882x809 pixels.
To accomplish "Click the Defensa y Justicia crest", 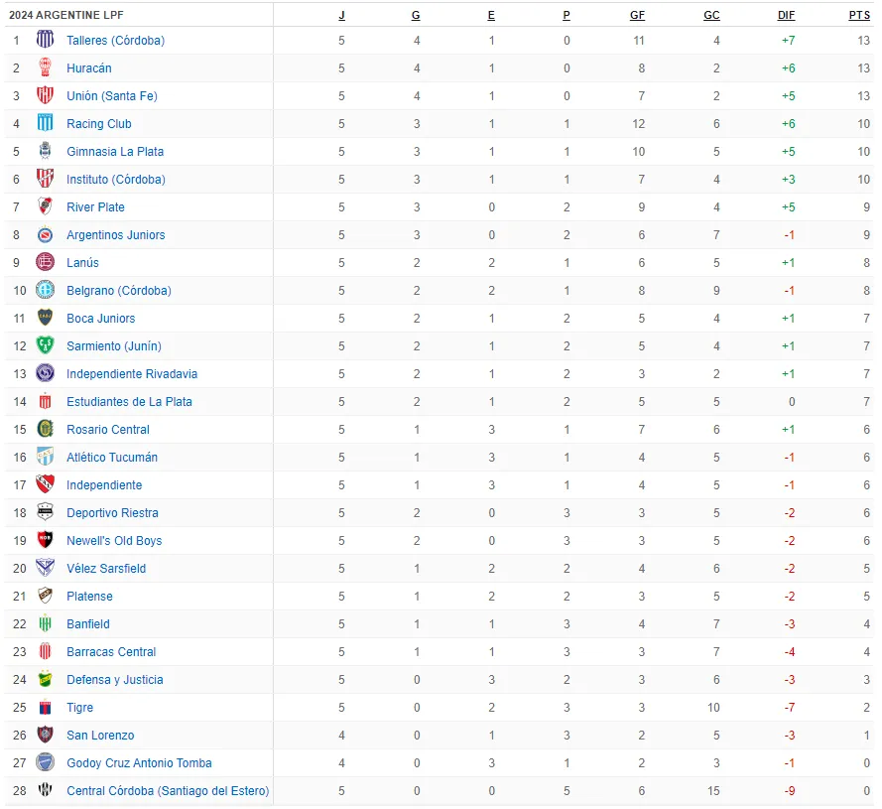I will click(x=45, y=680).
